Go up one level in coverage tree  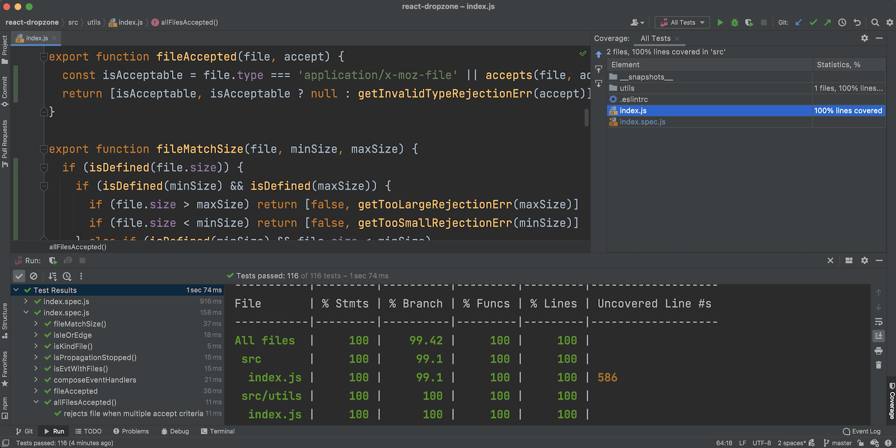599,54
